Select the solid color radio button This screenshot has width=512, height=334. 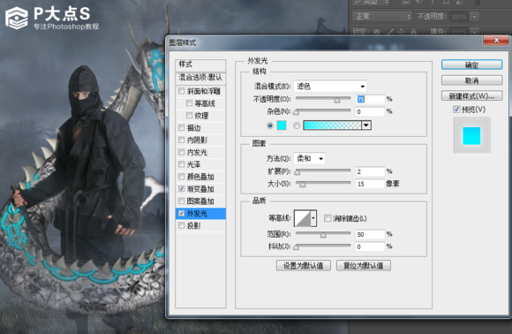point(270,125)
